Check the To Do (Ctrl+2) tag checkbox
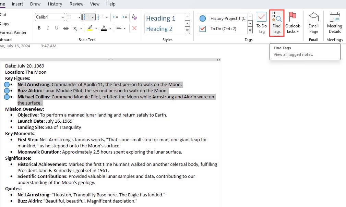 tap(203, 29)
